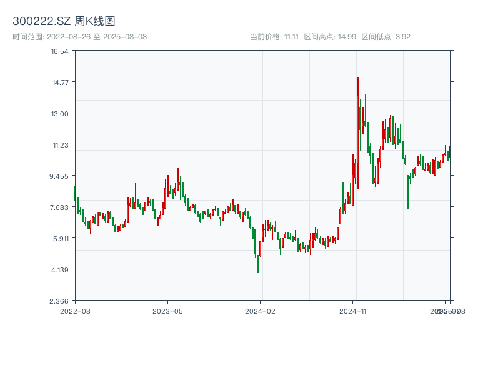Click x-axis label 2024-11

pyautogui.click(x=353, y=311)
